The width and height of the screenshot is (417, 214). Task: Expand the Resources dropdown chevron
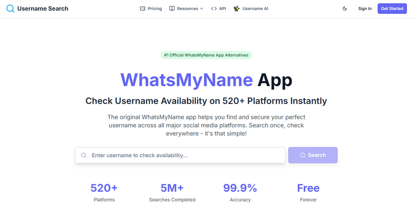click(201, 8)
